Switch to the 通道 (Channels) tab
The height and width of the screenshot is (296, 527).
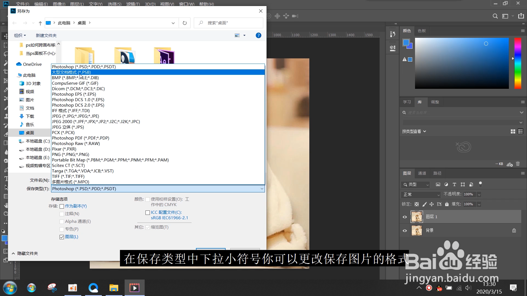(x=422, y=173)
